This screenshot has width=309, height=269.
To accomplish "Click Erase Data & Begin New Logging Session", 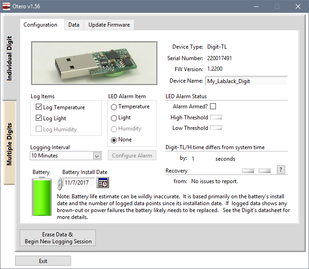I will tap(58, 238).
